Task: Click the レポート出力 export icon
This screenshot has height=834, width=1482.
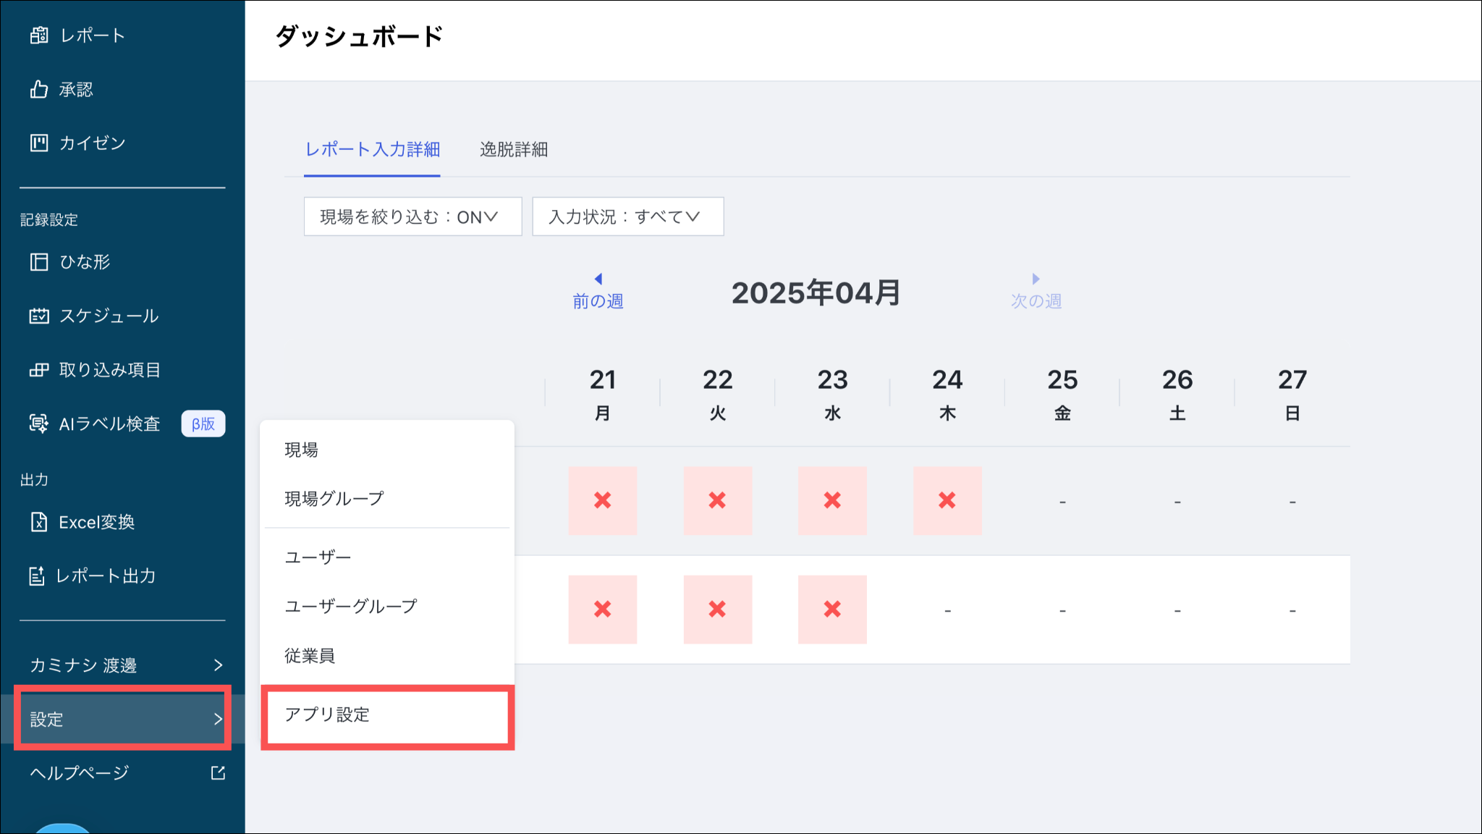Action: click(37, 576)
